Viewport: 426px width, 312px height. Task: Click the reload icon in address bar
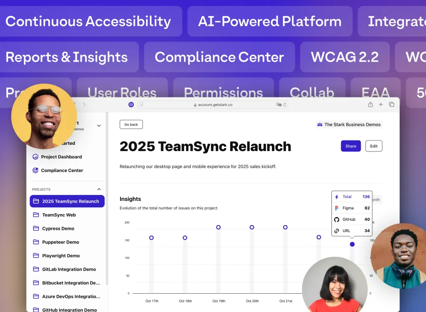pos(285,105)
